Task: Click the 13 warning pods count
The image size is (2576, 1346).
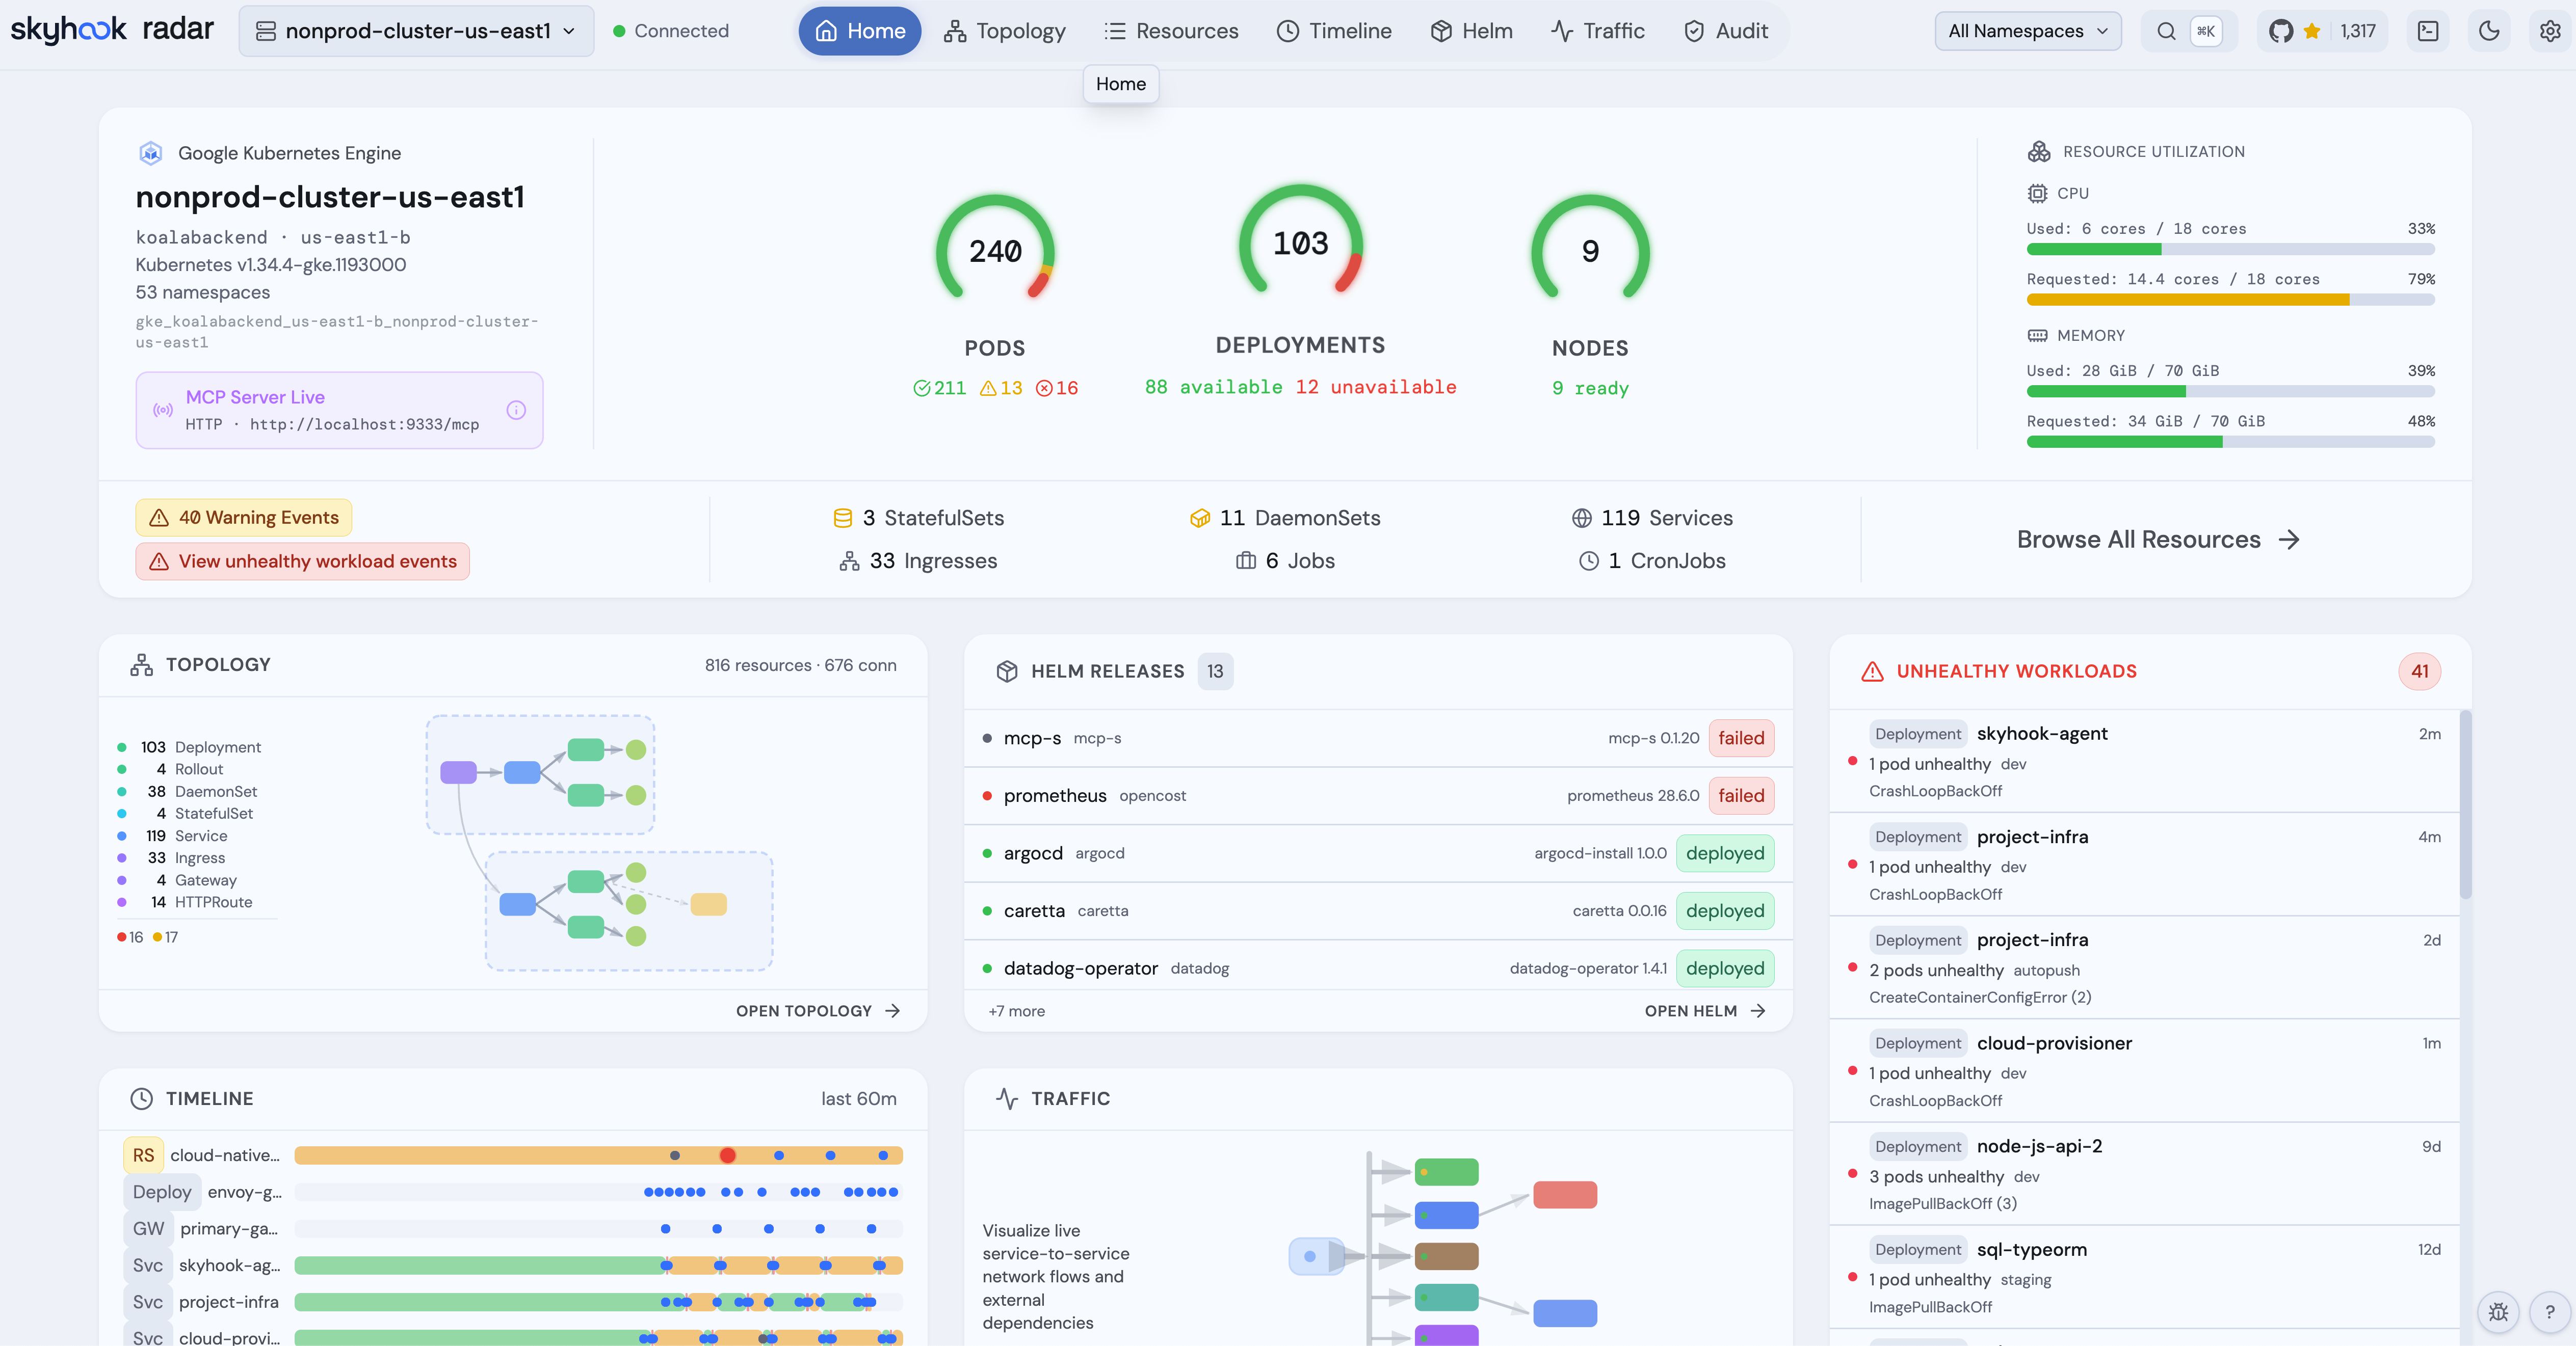Action: click(1001, 388)
